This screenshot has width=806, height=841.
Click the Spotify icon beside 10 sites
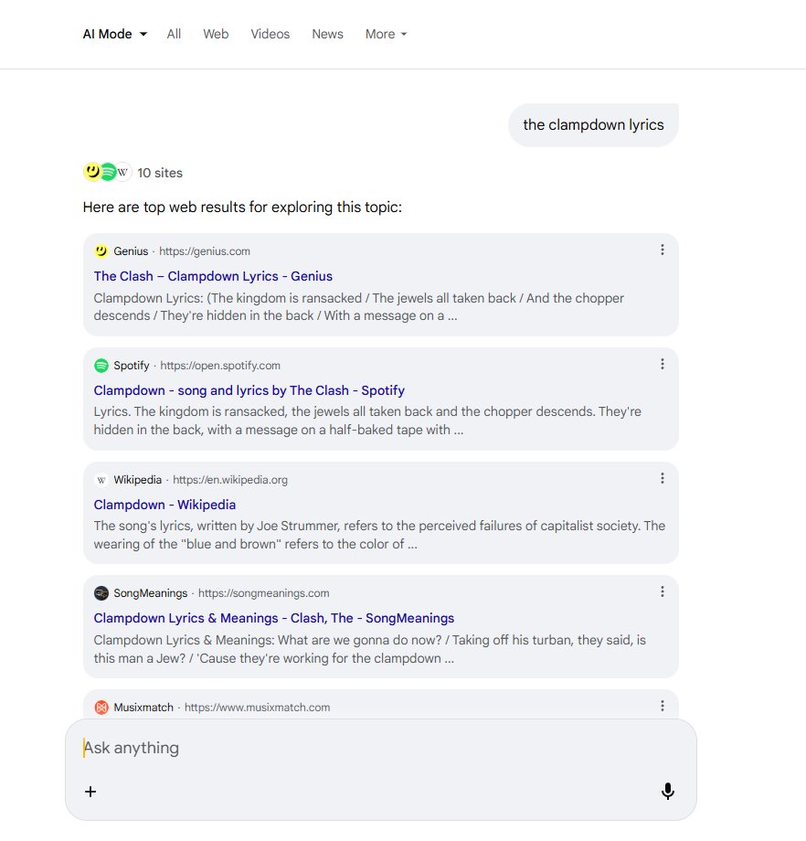[108, 172]
